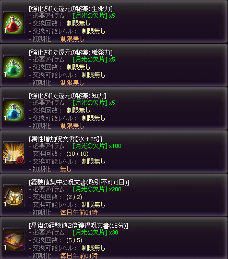This screenshot has width=228, height=259.
Task: Click the red life-force potion icon
Action: [x=14, y=23]
